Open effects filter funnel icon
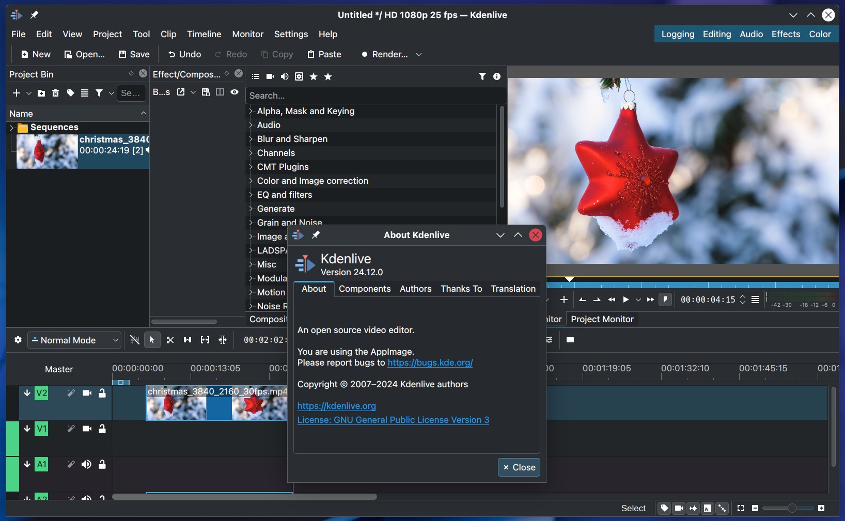Image resolution: width=845 pixels, height=521 pixels. pos(482,76)
